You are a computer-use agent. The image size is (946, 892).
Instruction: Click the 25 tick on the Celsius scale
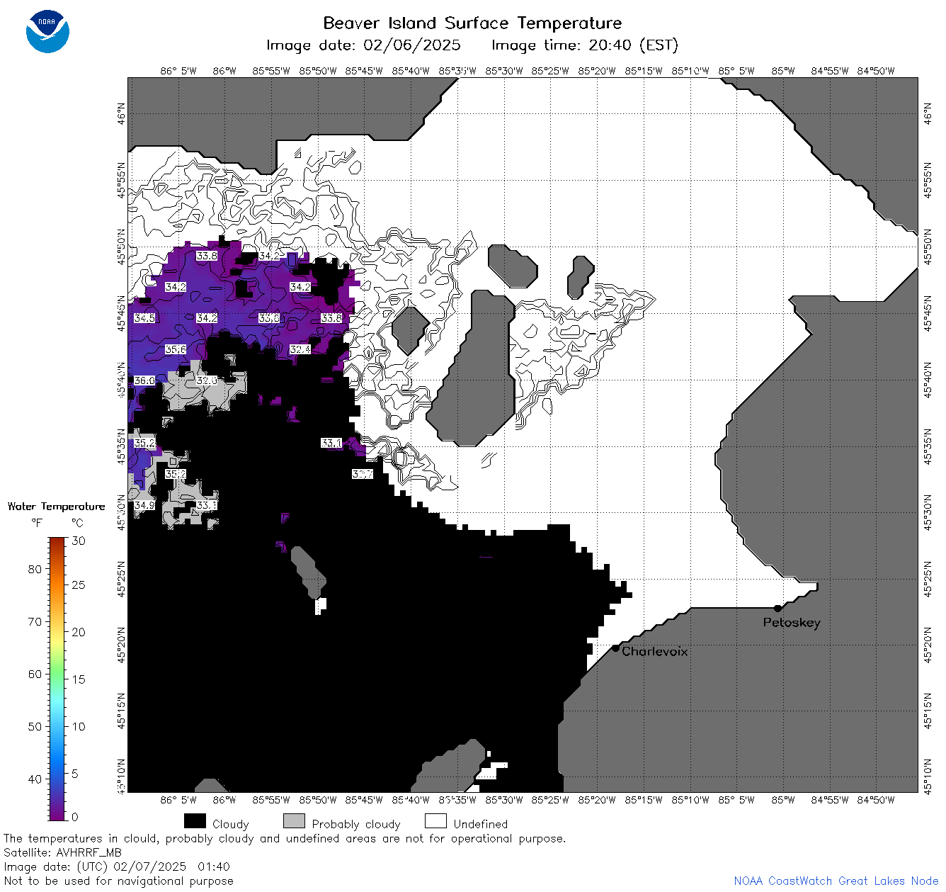coord(79,585)
